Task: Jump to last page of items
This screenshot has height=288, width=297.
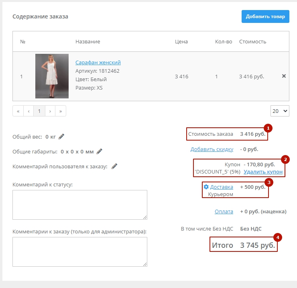Action: click(x=61, y=111)
